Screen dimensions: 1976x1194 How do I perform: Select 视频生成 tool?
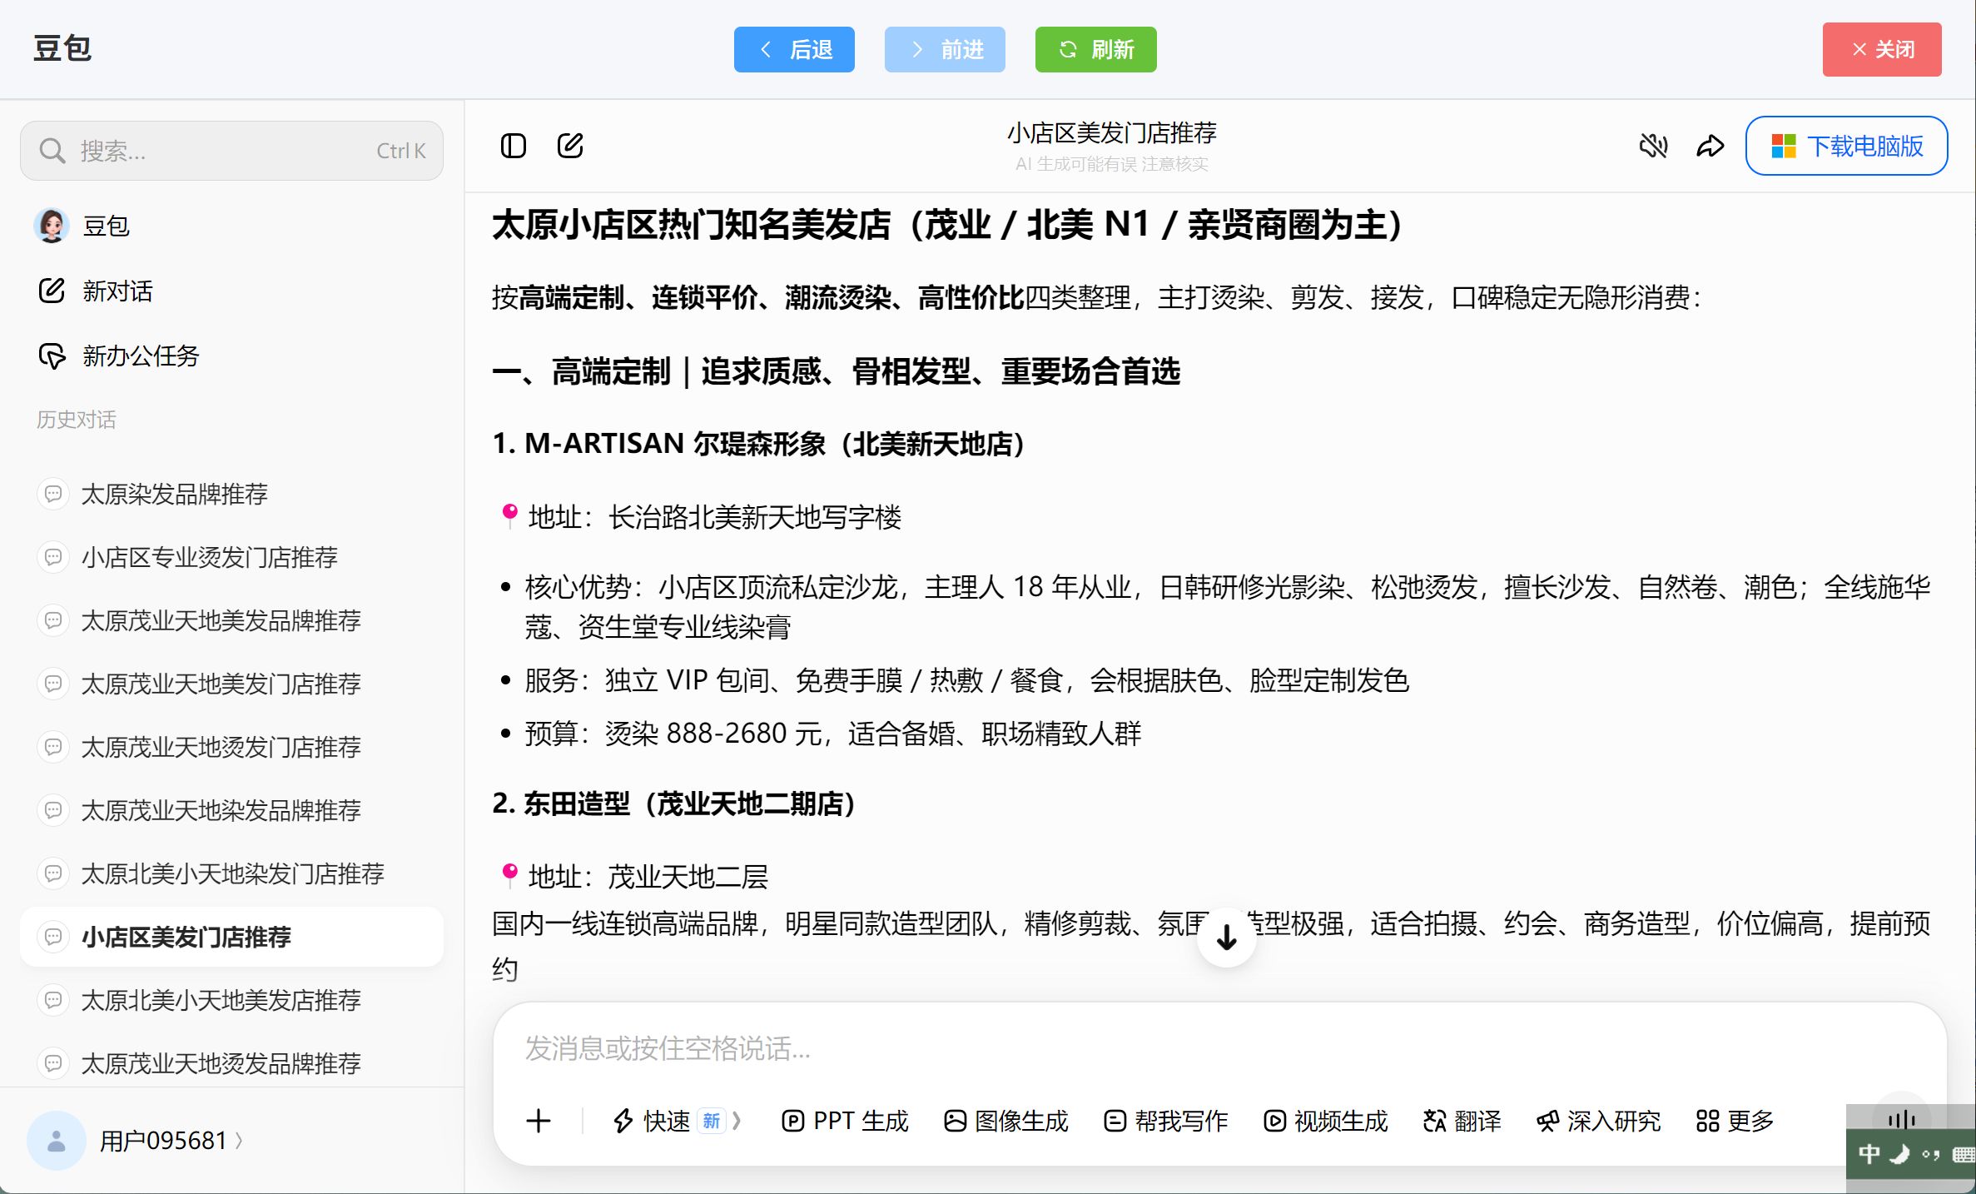click(1325, 1121)
